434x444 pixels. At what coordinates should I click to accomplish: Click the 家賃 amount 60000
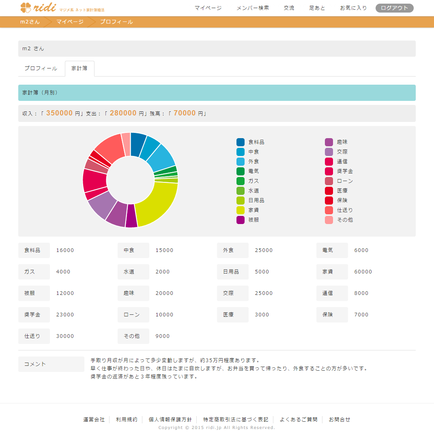coord(363,272)
